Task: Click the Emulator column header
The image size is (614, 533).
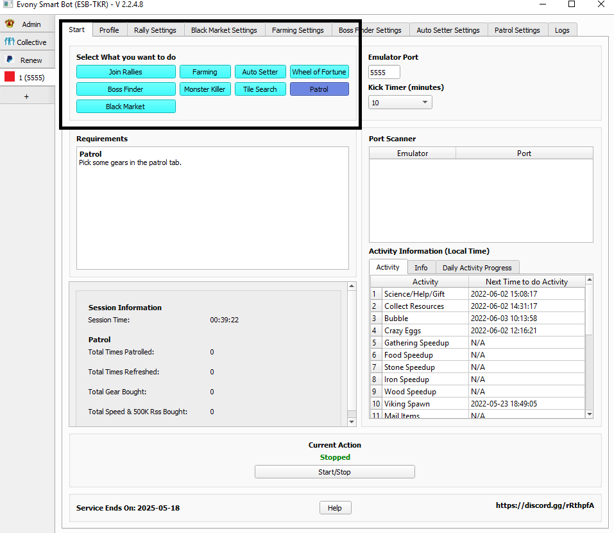Action: click(413, 153)
